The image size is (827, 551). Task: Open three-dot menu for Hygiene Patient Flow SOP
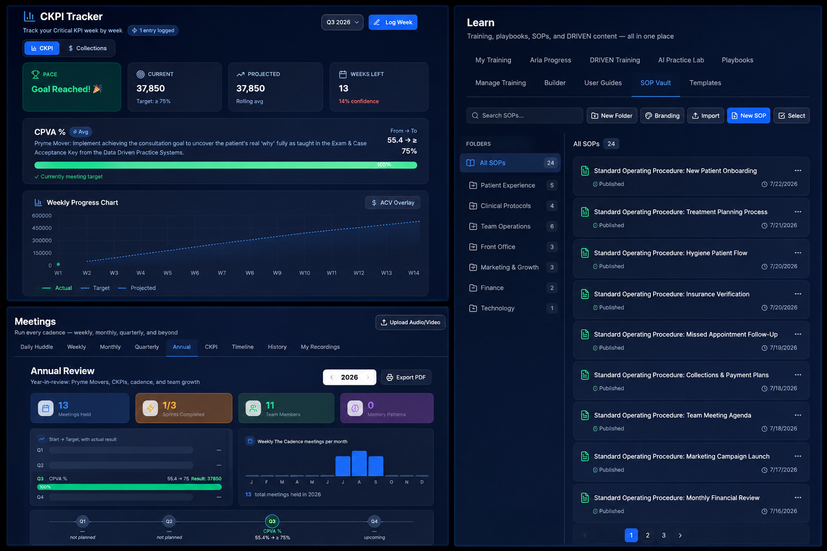[798, 253]
